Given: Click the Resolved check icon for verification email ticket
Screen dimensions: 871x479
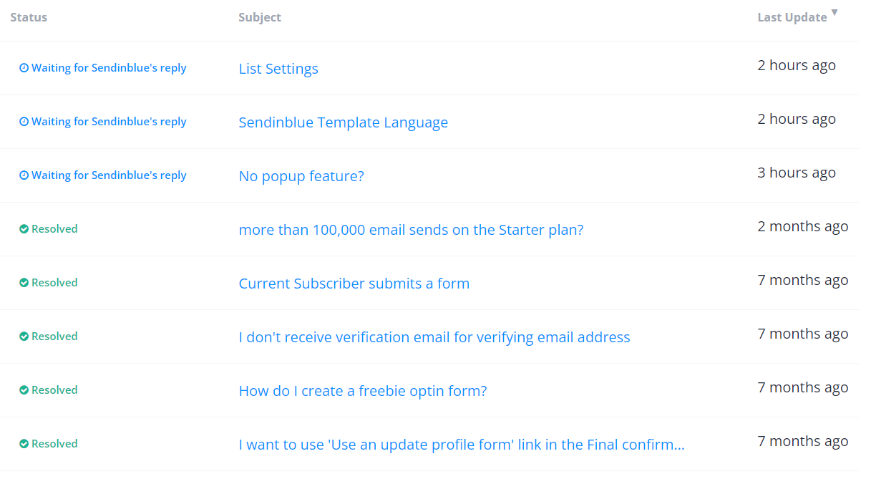Looking at the screenshot, I should click(24, 337).
